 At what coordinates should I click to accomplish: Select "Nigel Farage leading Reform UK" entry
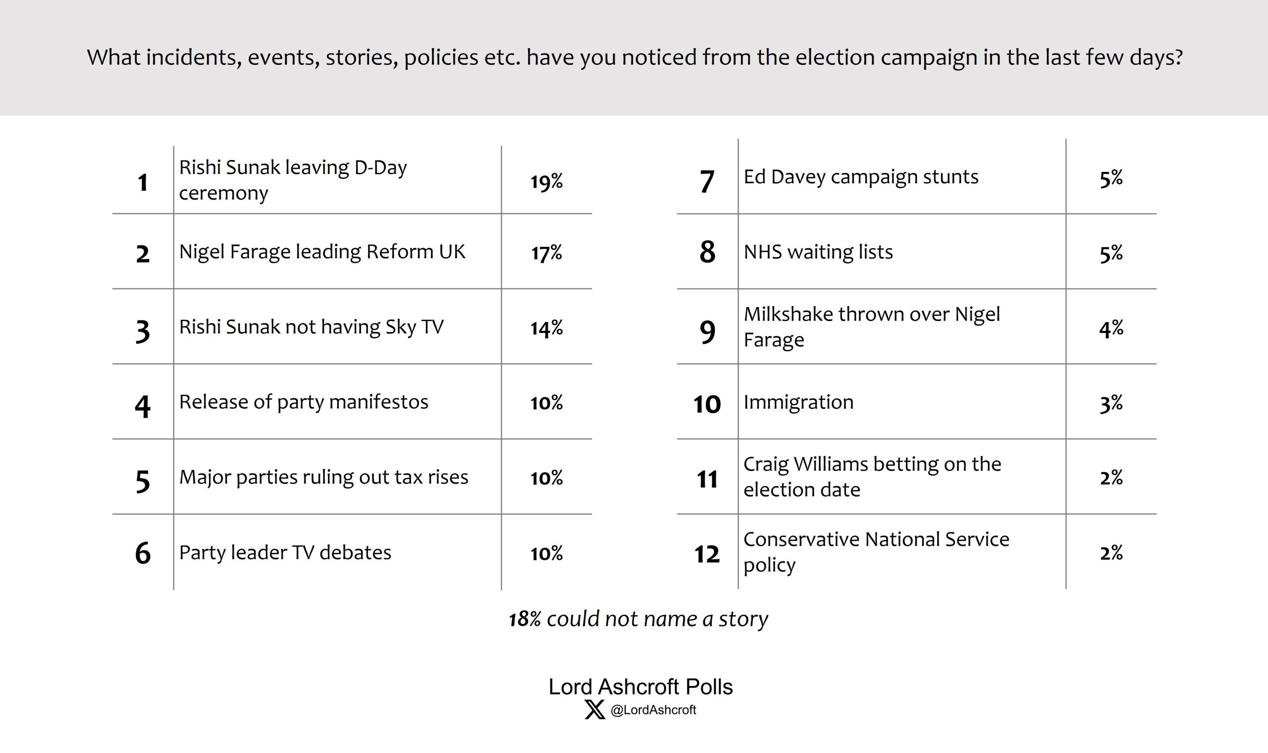pyautogui.click(x=321, y=252)
